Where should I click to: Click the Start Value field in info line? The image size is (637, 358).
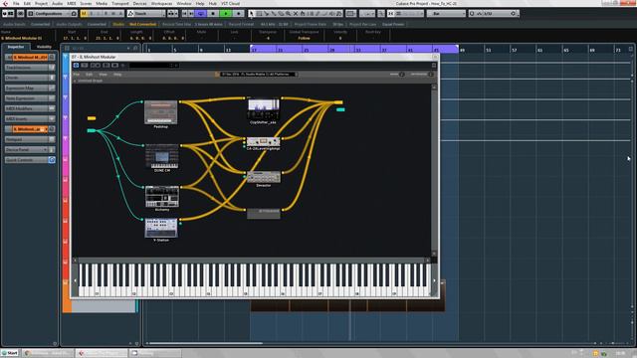tap(75, 38)
